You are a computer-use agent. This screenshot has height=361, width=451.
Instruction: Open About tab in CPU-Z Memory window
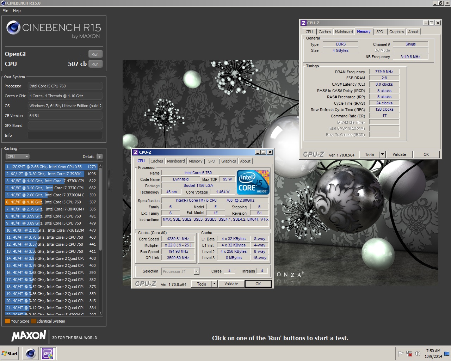click(x=413, y=32)
